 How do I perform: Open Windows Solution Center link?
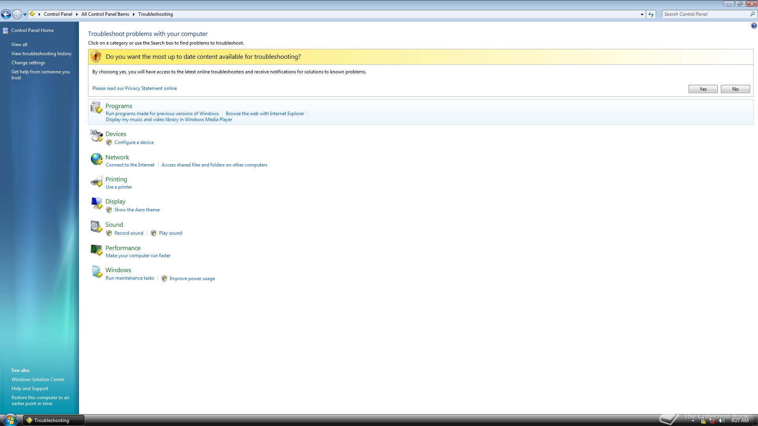38,379
